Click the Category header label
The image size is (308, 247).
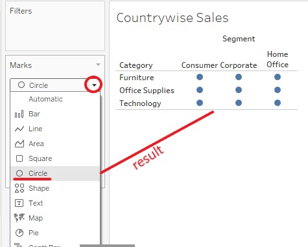click(136, 65)
